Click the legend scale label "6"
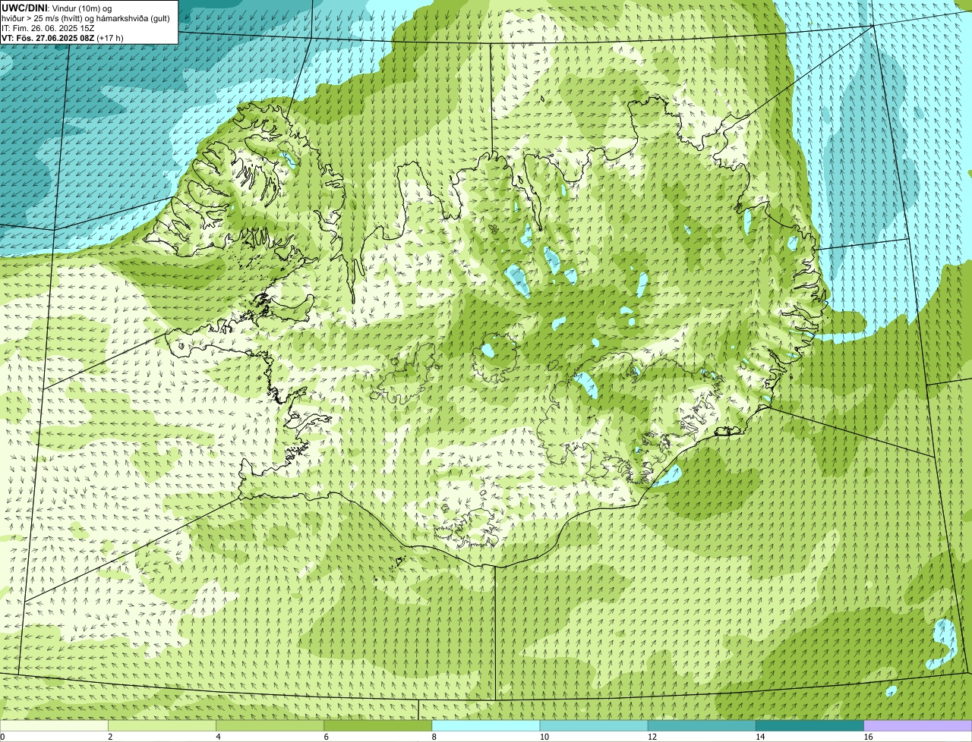 click(x=326, y=737)
